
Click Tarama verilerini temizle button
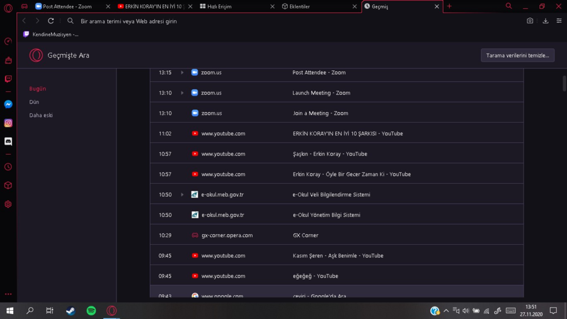(517, 55)
